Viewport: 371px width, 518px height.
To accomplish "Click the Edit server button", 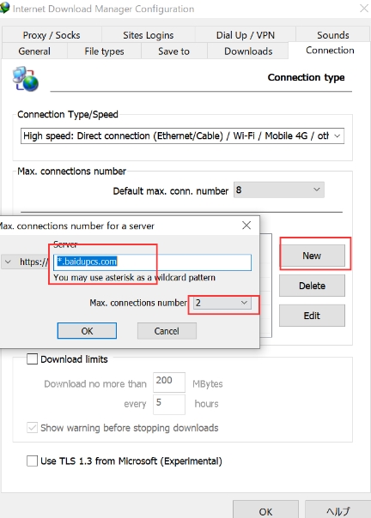I will (x=312, y=316).
